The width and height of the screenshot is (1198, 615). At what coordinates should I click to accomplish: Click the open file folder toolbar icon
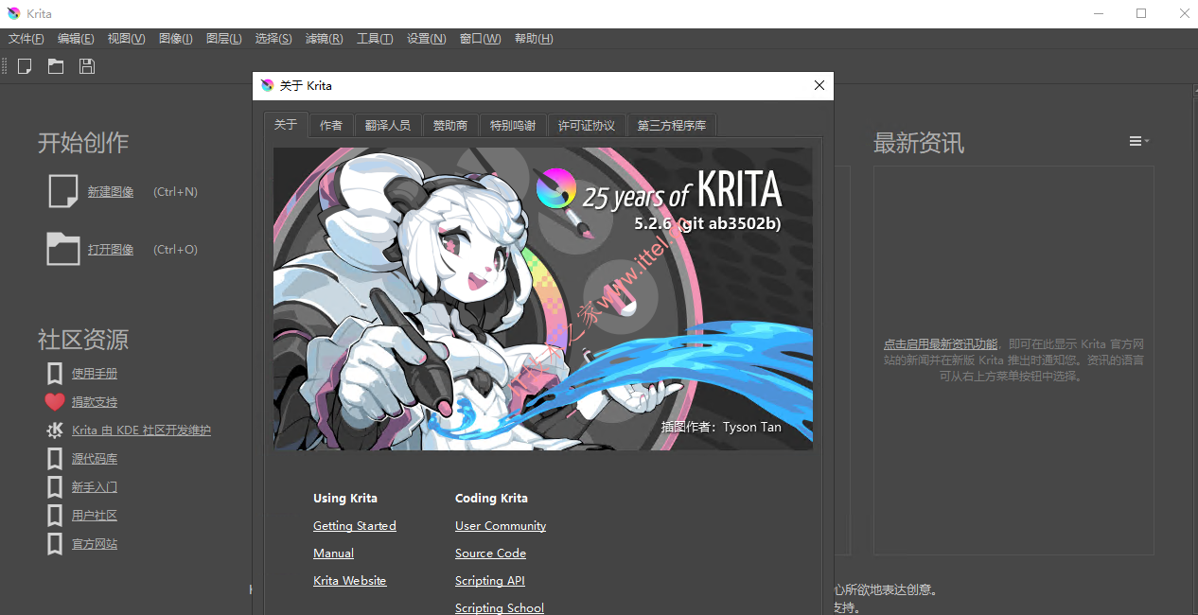pos(56,66)
